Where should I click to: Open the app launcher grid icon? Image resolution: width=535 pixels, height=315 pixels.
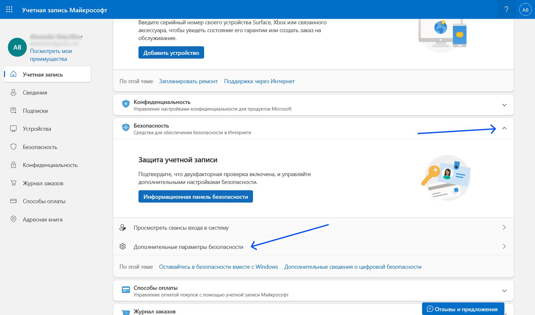[9, 9]
